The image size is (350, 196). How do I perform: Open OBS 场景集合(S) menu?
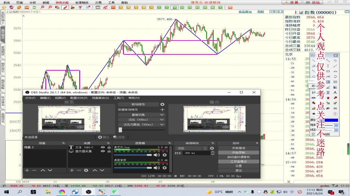pyautogui.click(x=100, y=98)
